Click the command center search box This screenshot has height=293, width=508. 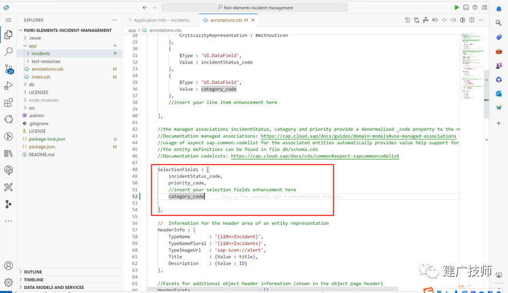255,8
